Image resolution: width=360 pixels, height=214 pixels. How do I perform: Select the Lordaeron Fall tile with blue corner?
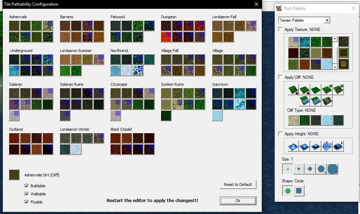click(251, 26)
